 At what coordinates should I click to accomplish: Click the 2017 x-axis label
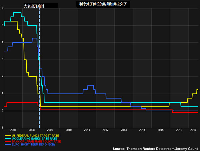coord(193,130)
